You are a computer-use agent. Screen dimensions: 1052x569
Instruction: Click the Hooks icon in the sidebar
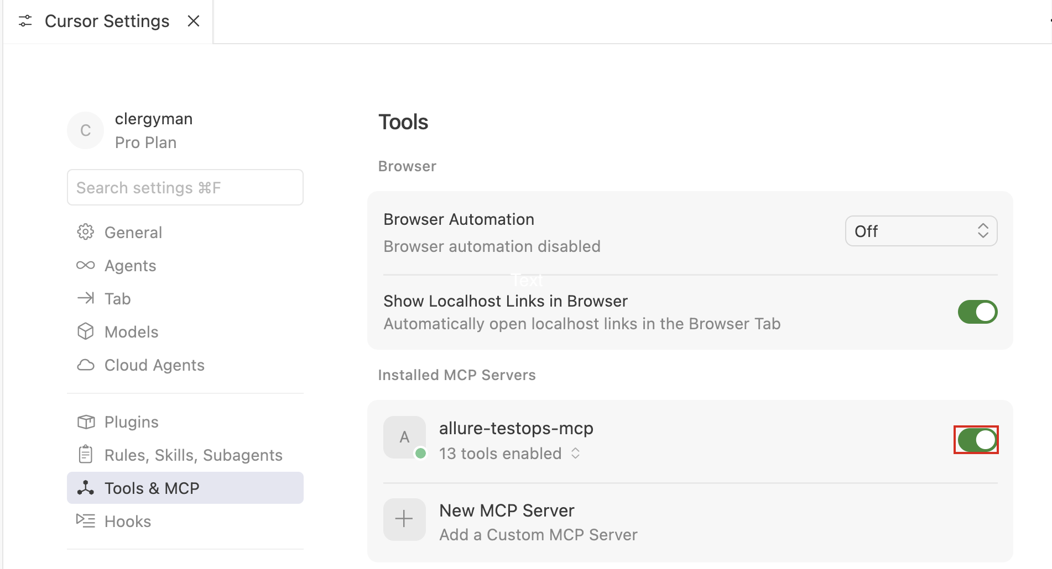click(86, 520)
